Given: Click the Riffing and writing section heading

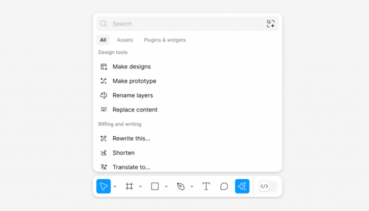Looking at the screenshot, I should pyautogui.click(x=119, y=124).
